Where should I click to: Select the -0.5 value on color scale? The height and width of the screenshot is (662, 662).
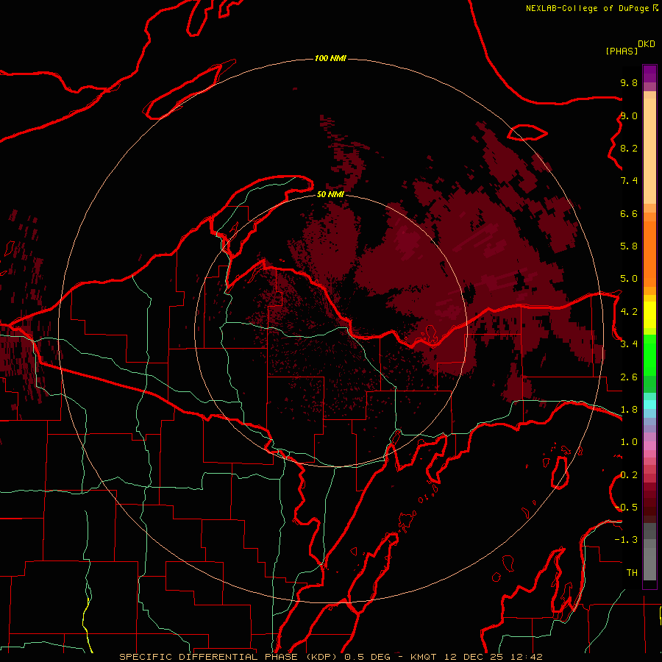(626, 508)
